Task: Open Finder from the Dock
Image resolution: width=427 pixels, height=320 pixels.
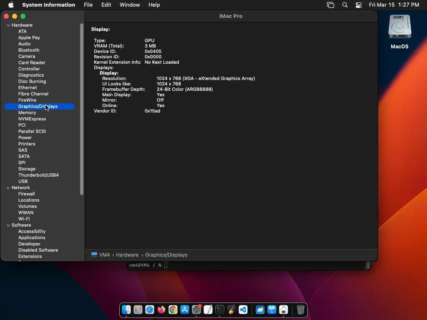Action: point(126,310)
